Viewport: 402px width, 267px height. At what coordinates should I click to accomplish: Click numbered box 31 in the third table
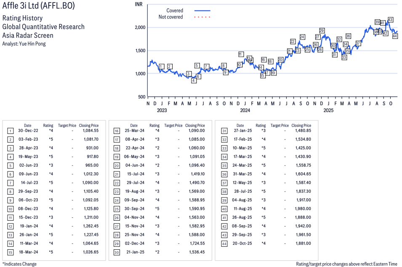pyautogui.click(x=223, y=131)
